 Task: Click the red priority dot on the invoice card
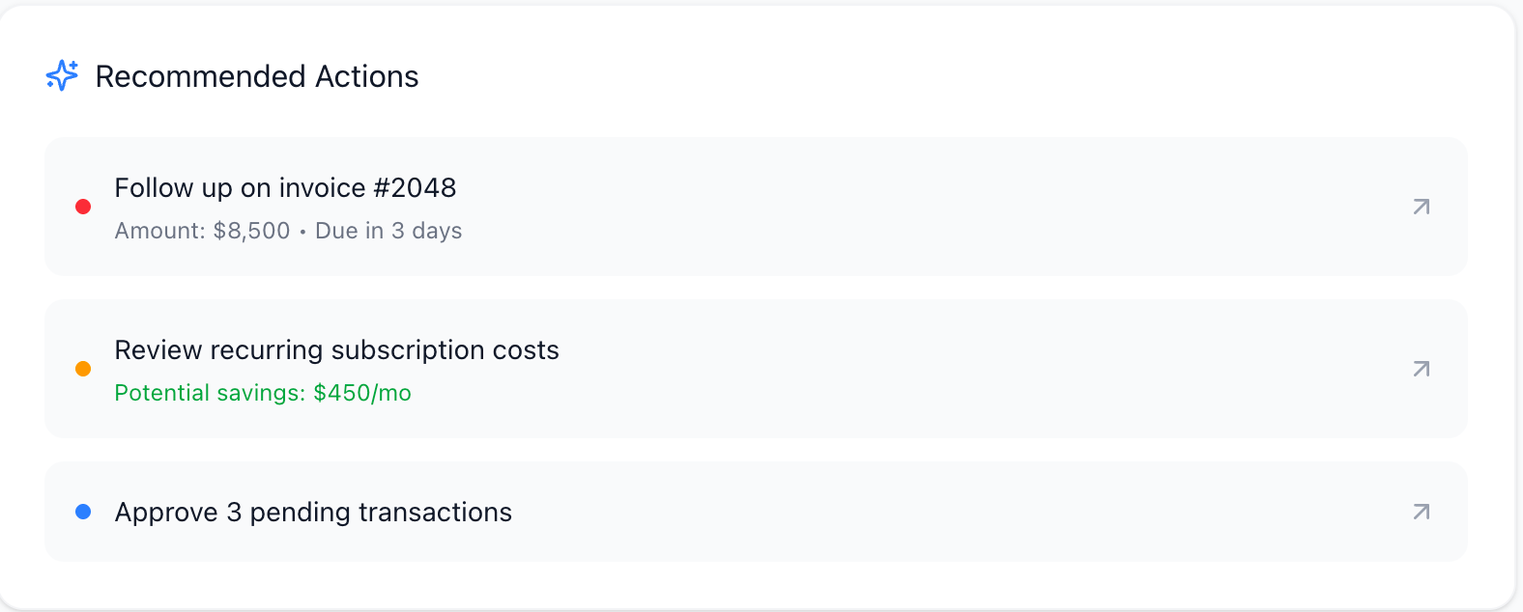tap(83, 207)
